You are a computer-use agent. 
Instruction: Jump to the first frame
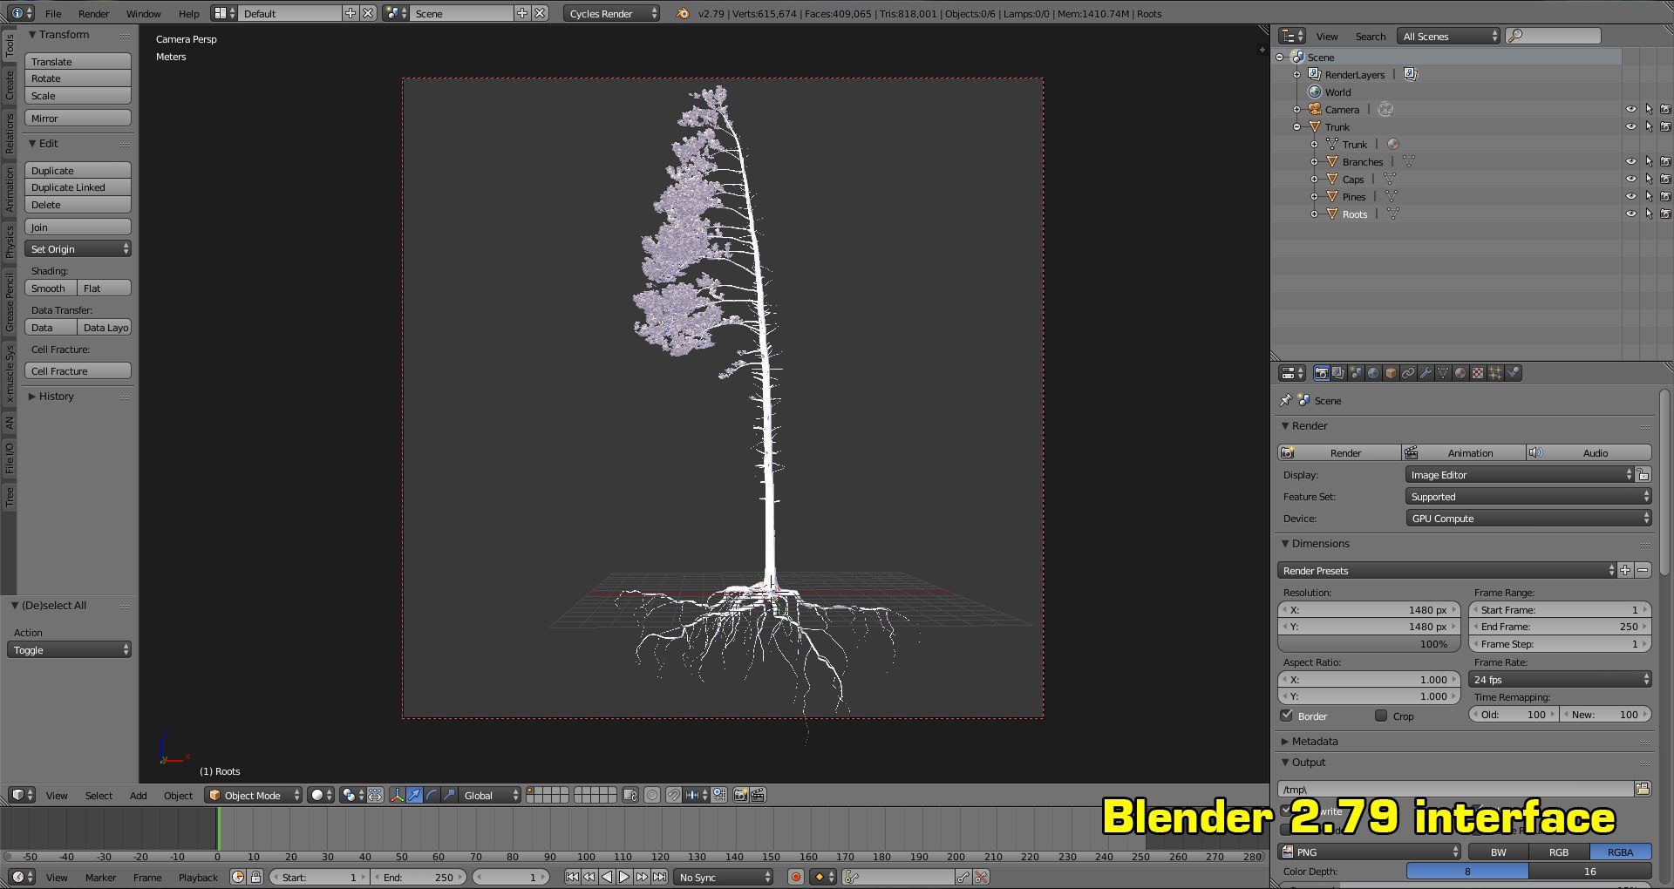pos(572,877)
